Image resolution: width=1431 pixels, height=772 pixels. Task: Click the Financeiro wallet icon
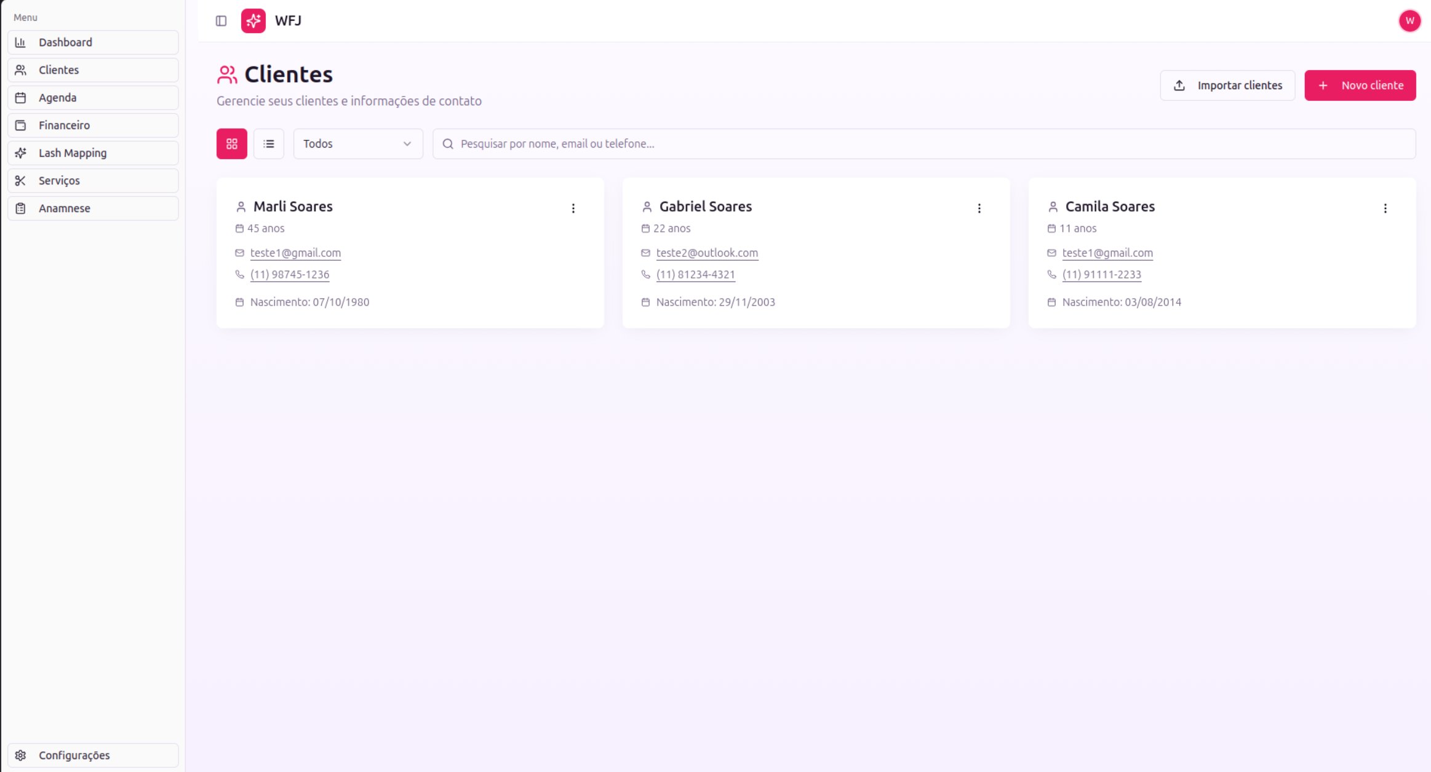[x=20, y=125]
